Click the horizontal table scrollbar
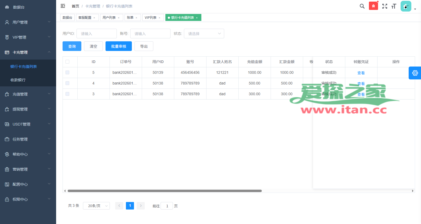 point(164,191)
